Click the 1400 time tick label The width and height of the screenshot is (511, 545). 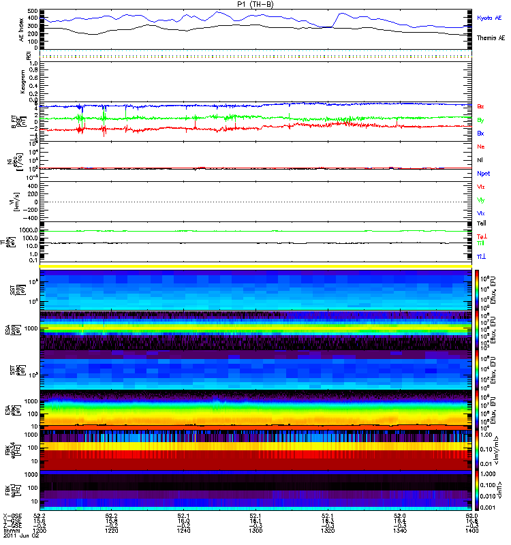[472, 531]
